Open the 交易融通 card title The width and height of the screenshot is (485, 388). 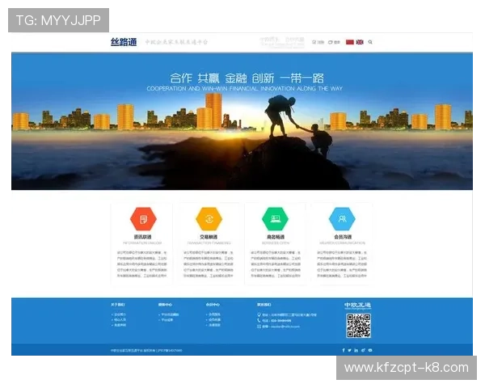click(x=209, y=237)
